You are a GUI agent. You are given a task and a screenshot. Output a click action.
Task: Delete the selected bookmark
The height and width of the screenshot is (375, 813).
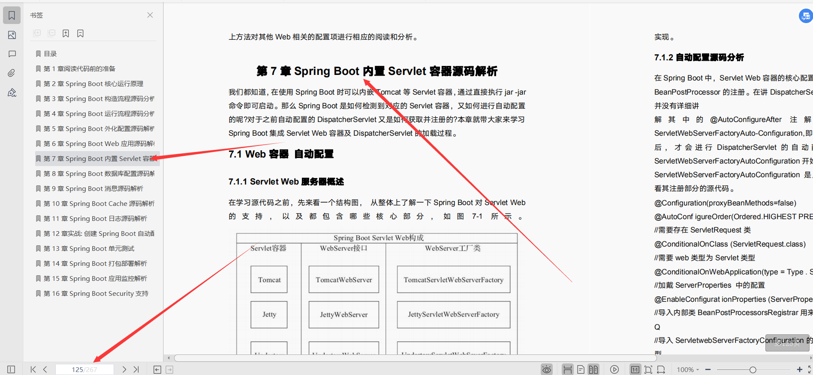pyautogui.click(x=80, y=33)
